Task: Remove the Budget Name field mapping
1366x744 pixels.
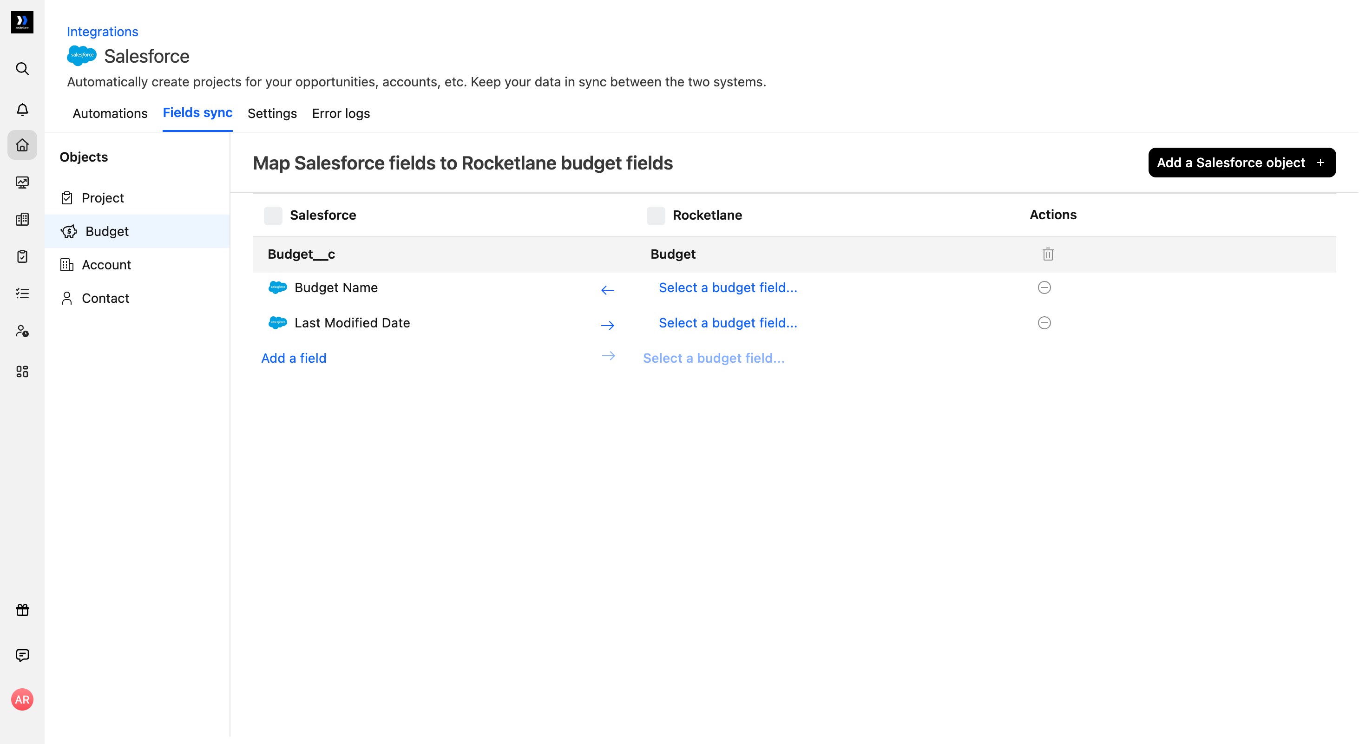Action: click(1044, 288)
